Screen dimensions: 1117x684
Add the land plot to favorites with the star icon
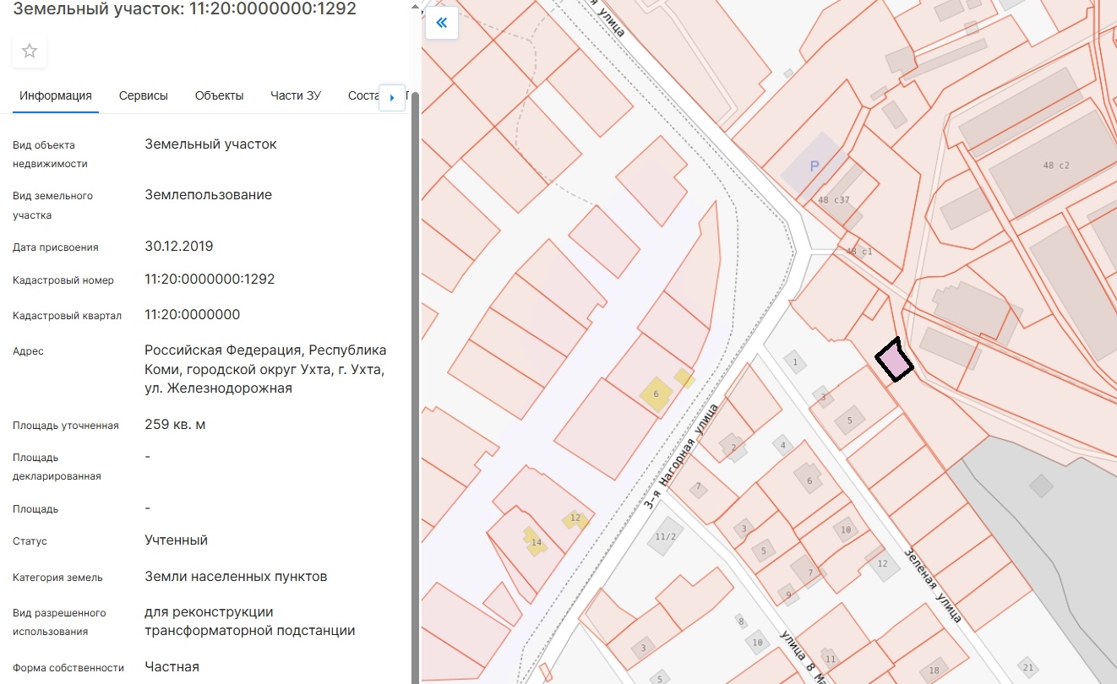tap(30, 52)
